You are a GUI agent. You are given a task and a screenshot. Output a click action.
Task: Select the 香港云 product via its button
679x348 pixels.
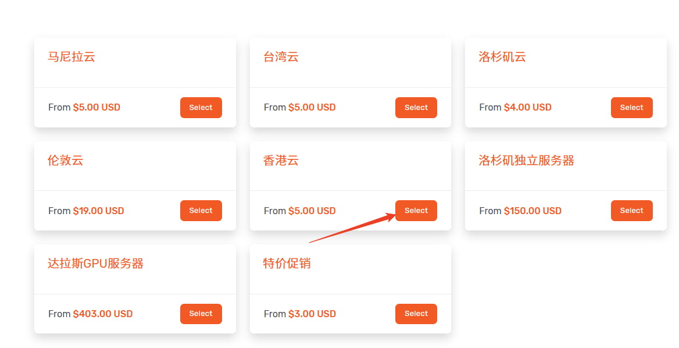(x=416, y=211)
